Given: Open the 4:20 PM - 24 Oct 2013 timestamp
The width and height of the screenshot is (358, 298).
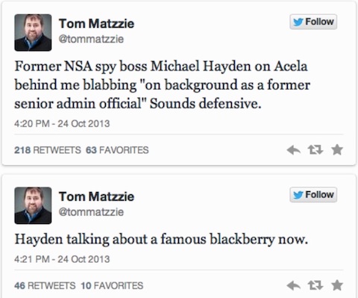Looking at the screenshot, I should [x=62, y=124].
